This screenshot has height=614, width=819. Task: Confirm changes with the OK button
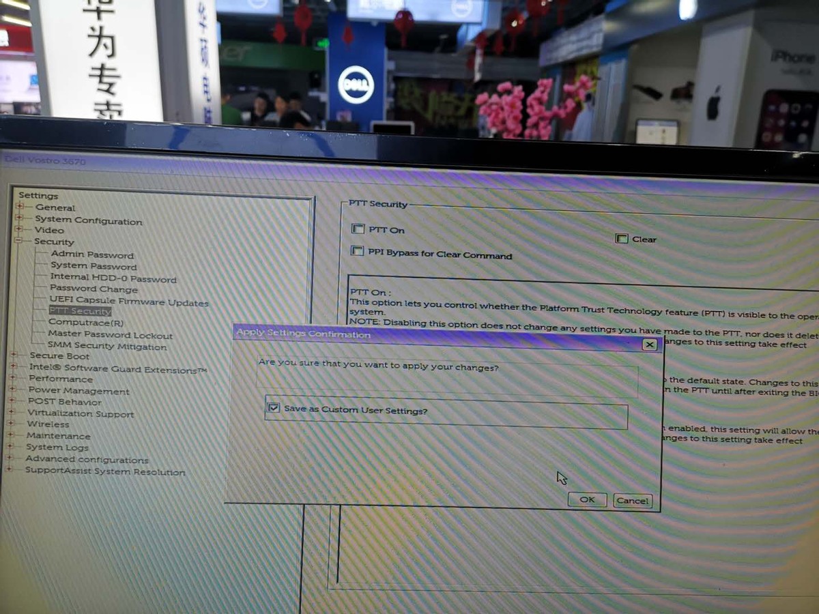click(587, 499)
